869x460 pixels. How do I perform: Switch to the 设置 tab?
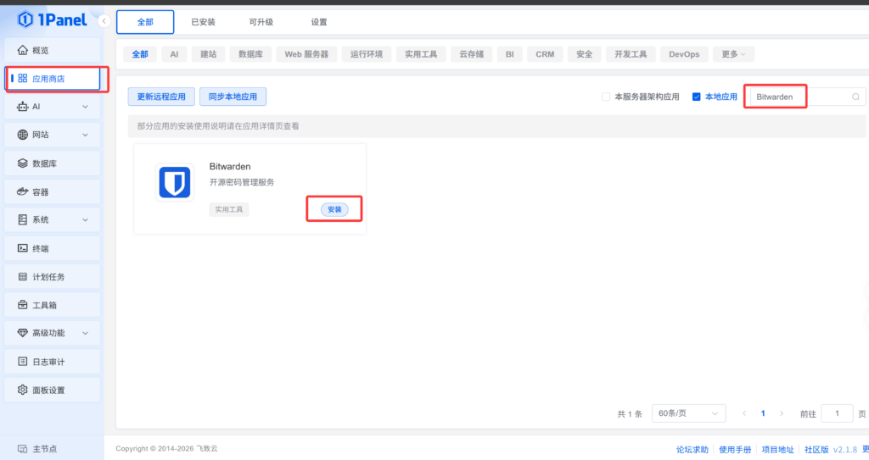319,22
